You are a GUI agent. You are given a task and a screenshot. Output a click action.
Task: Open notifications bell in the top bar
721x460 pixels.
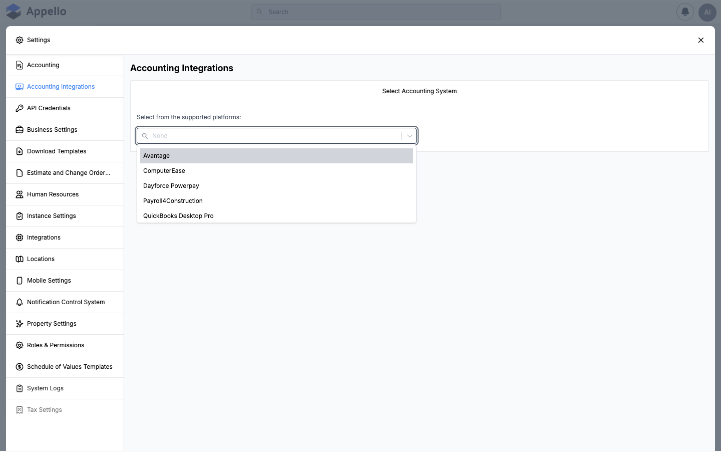point(685,12)
